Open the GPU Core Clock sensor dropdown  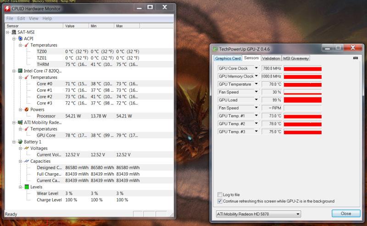click(256, 68)
